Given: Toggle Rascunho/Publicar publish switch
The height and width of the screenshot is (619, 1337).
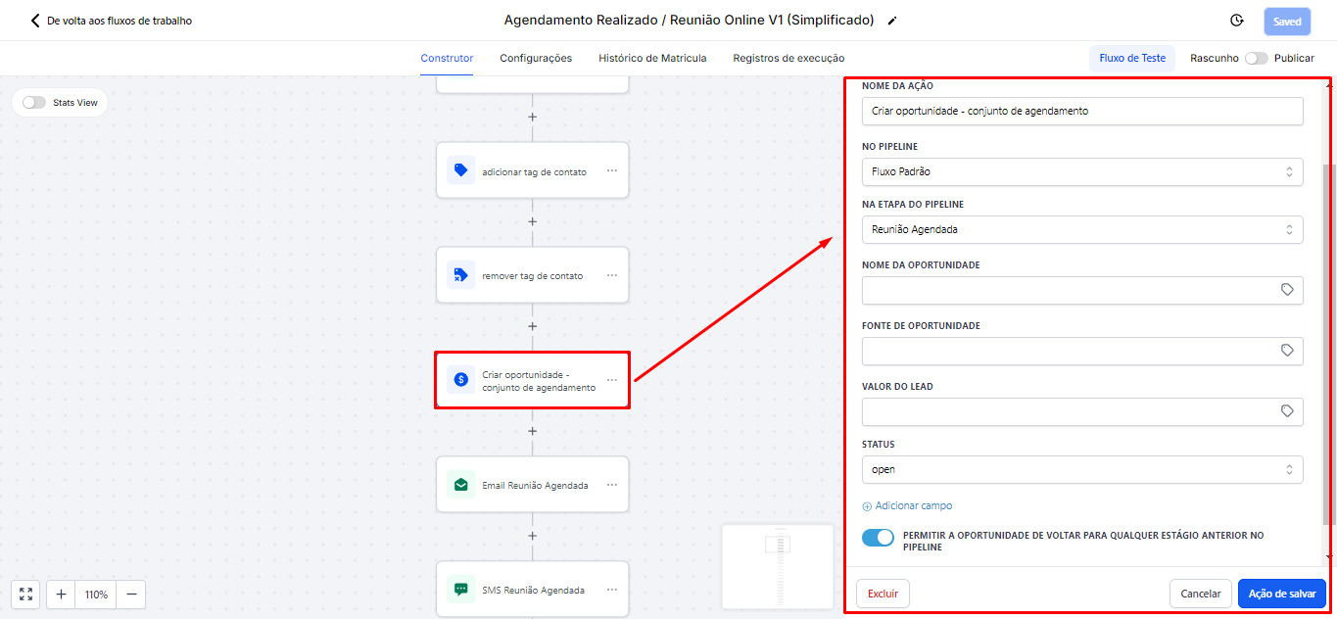Looking at the screenshot, I should 1256,59.
